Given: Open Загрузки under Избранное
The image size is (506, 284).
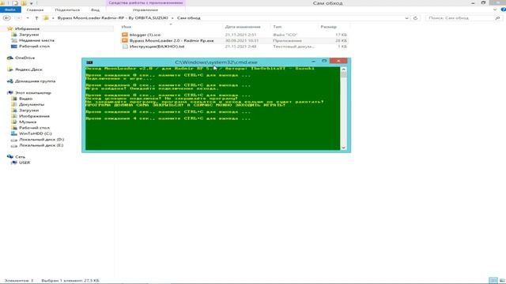Looking at the screenshot, I should click(x=28, y=35).
